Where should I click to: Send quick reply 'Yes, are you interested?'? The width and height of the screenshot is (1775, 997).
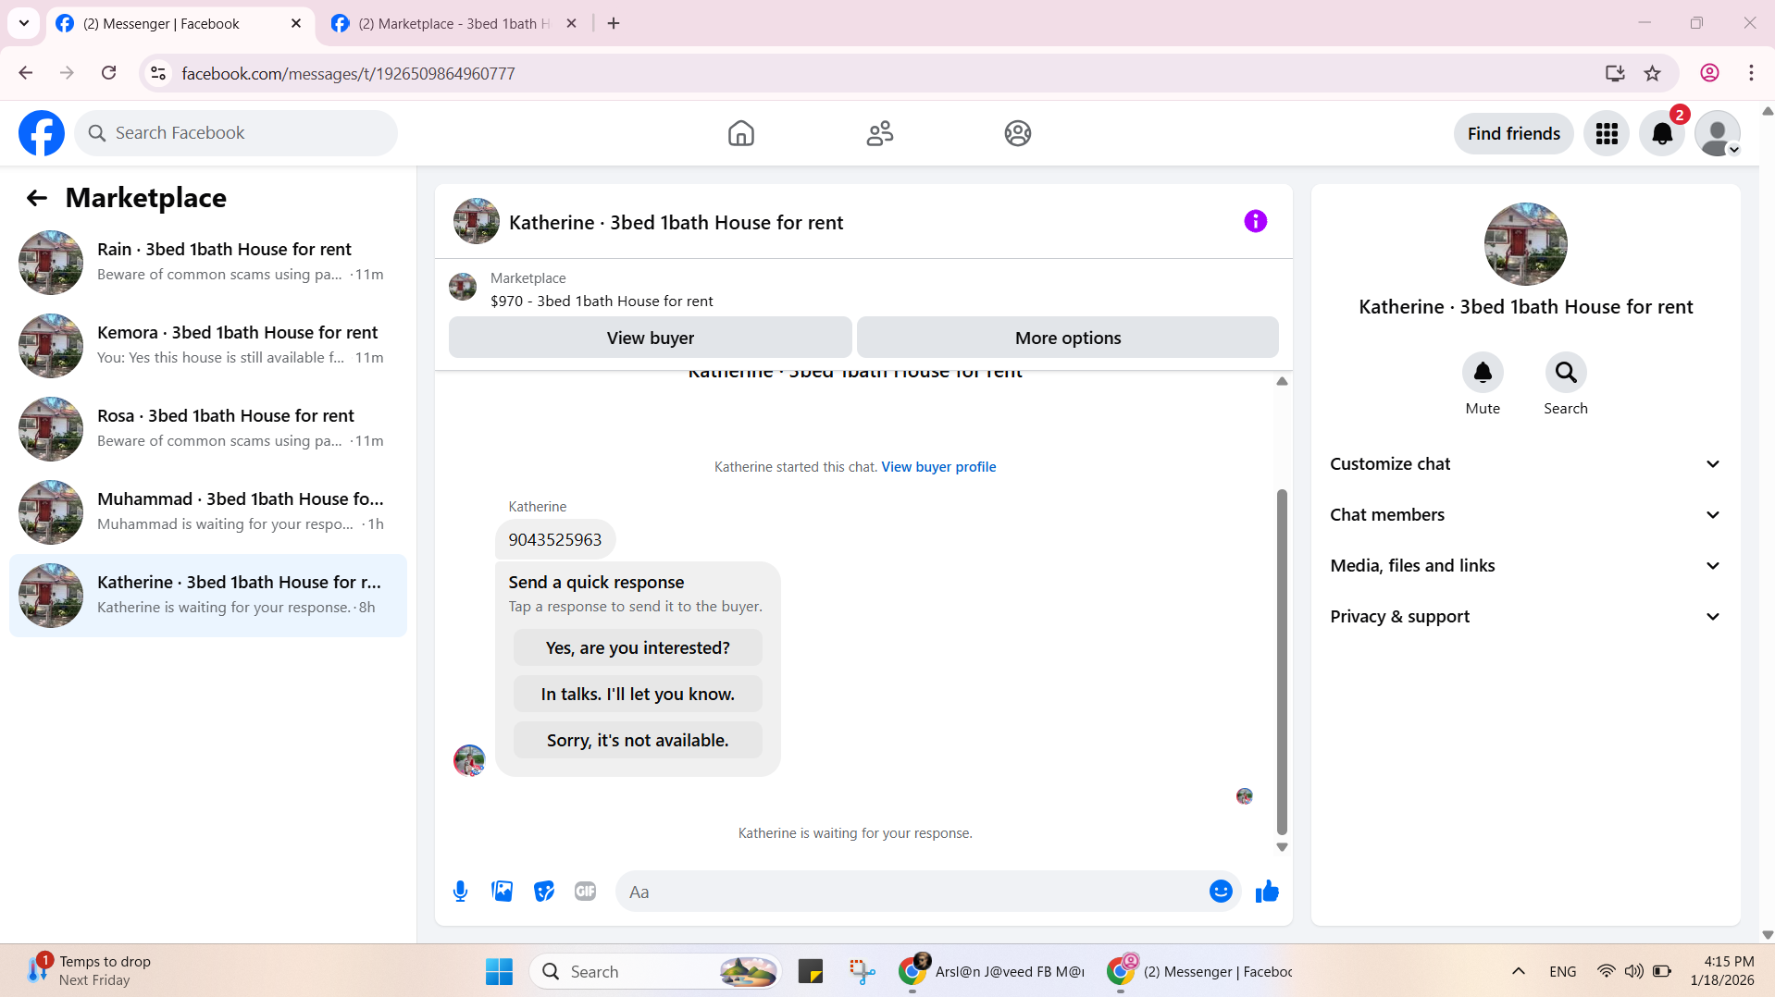coord(638,647)
